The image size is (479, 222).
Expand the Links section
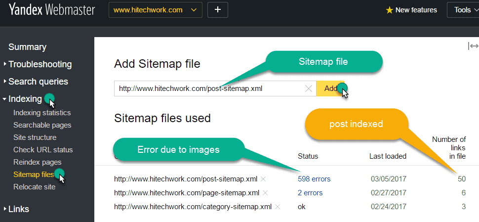point(16,209)
